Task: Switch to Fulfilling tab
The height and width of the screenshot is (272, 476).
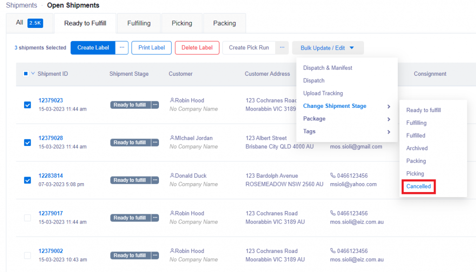Action: click(139, 23)
